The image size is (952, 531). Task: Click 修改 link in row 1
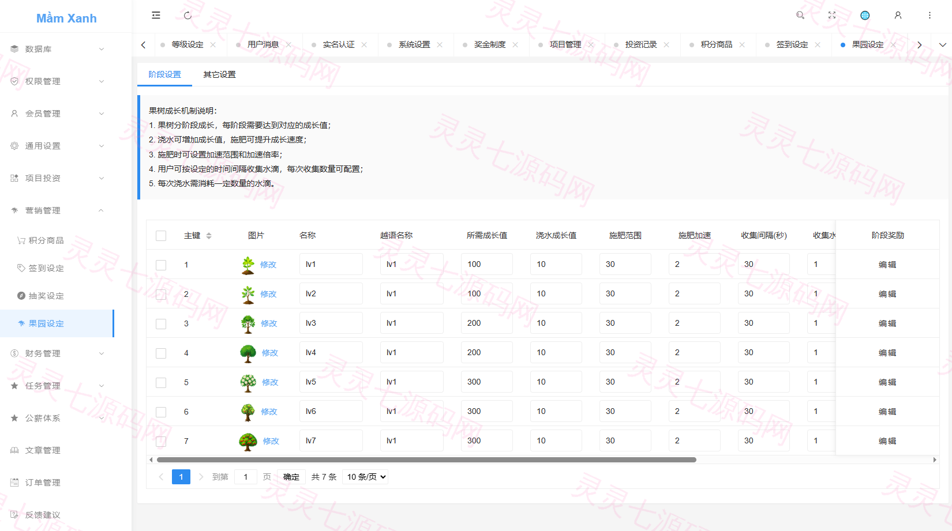click(x=268, y=265)
